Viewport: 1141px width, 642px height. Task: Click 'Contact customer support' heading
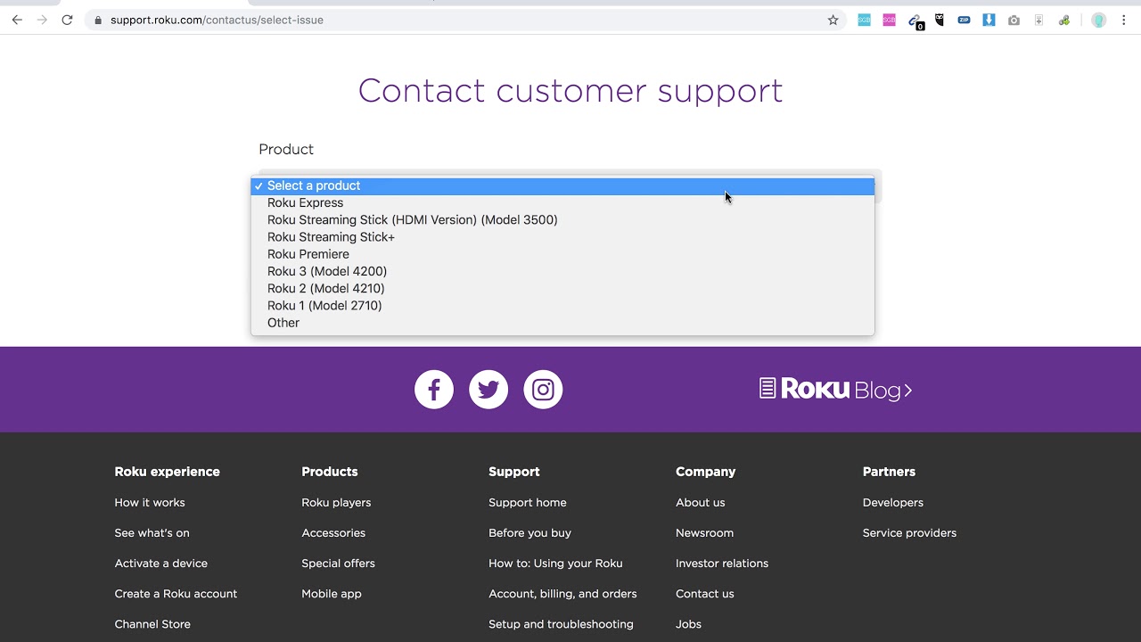570,90
